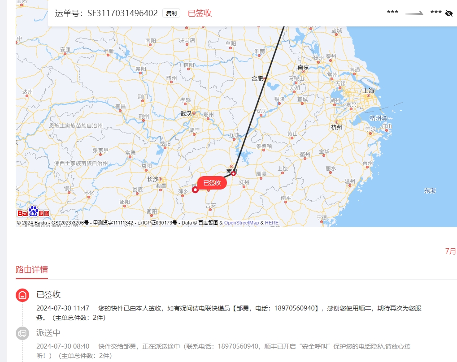
Task: Click the masked recipient *** beside eye icon
Action: (436, 13)
